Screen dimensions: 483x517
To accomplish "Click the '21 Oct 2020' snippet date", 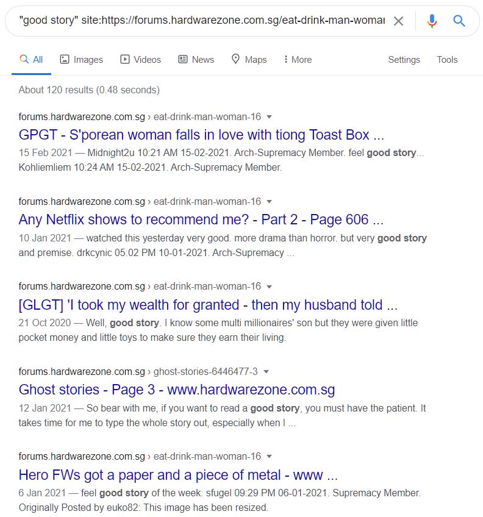I will click(45, 323).
